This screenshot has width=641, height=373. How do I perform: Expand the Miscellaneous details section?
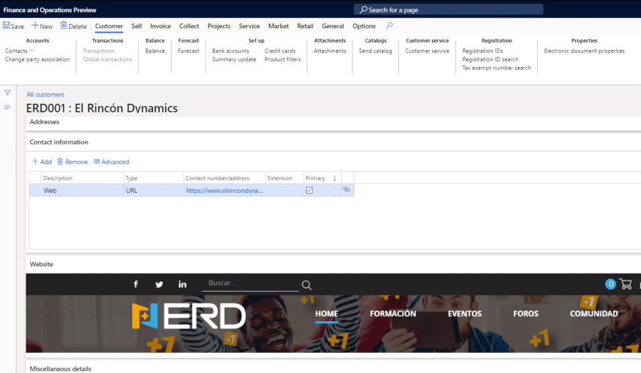click(61, 369)
